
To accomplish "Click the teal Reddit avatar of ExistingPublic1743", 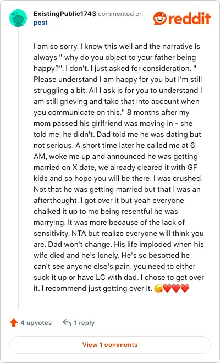I will [x=18, y=18].
